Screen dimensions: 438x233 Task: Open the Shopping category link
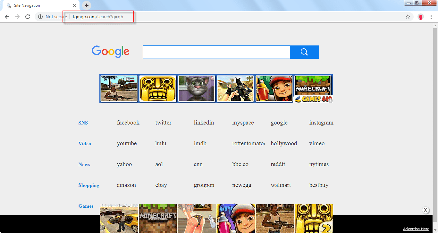click(89, 185)
